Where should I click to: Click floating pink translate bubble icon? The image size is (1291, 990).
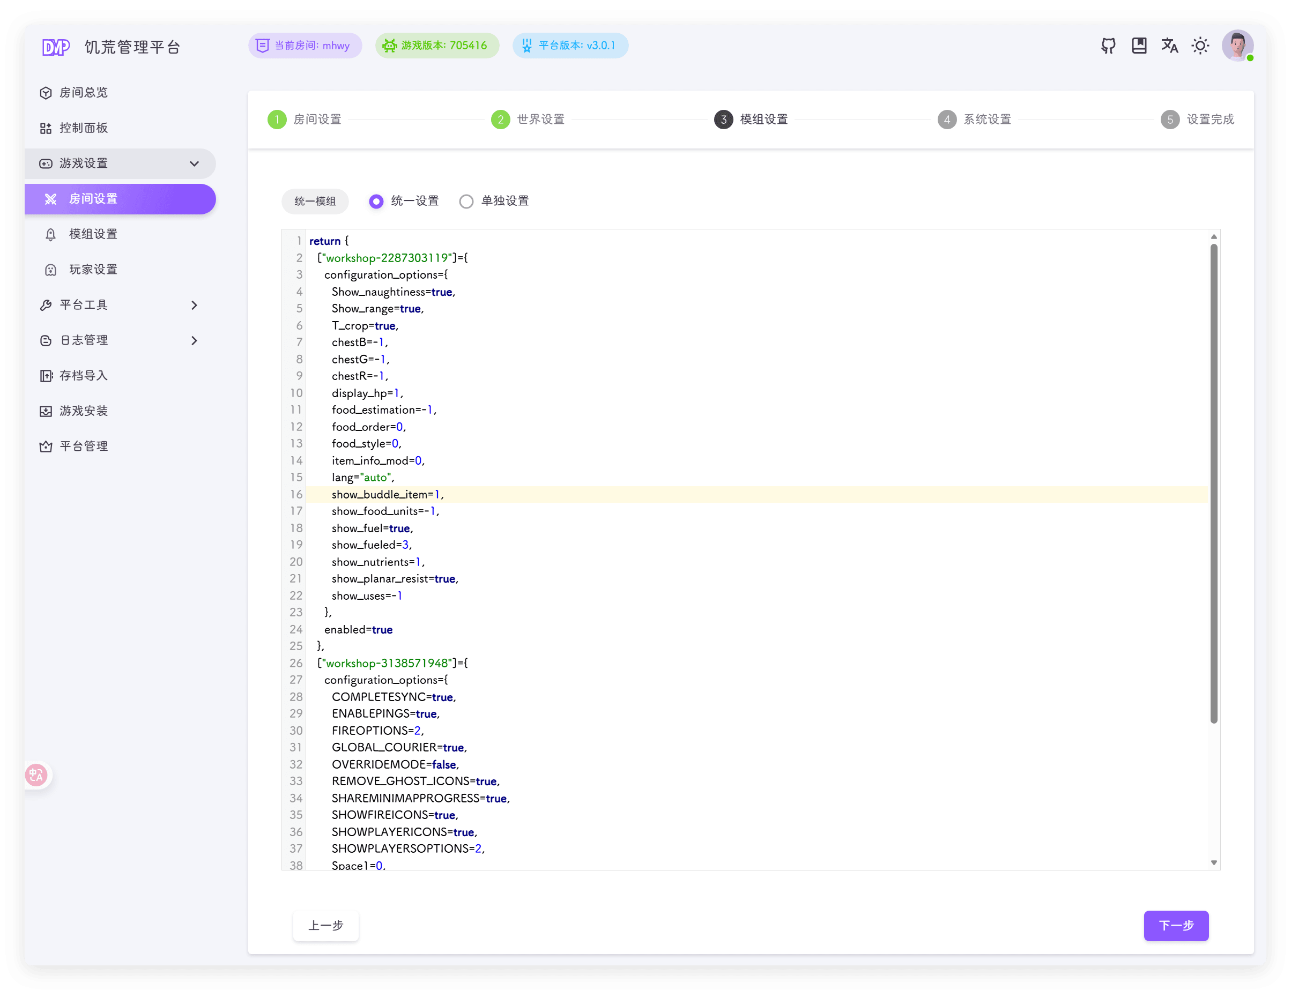tap(36, 775)
